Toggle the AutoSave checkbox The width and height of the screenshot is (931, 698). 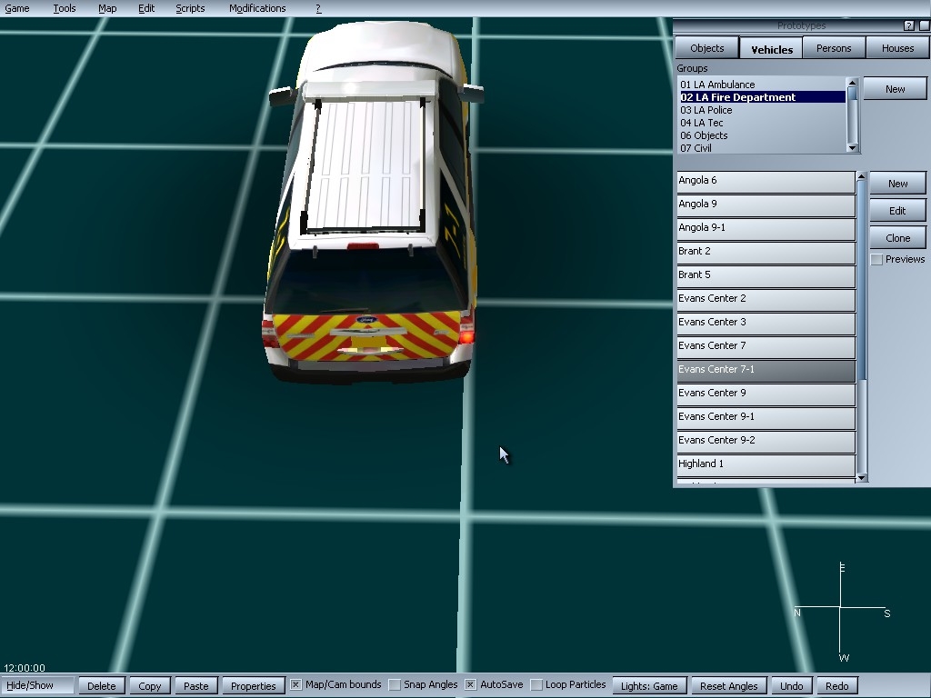(470, 685)
